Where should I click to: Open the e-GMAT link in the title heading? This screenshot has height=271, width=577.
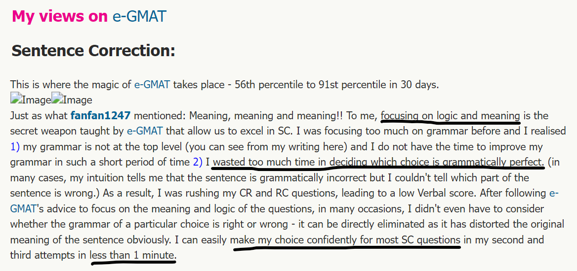pos(139,16)
